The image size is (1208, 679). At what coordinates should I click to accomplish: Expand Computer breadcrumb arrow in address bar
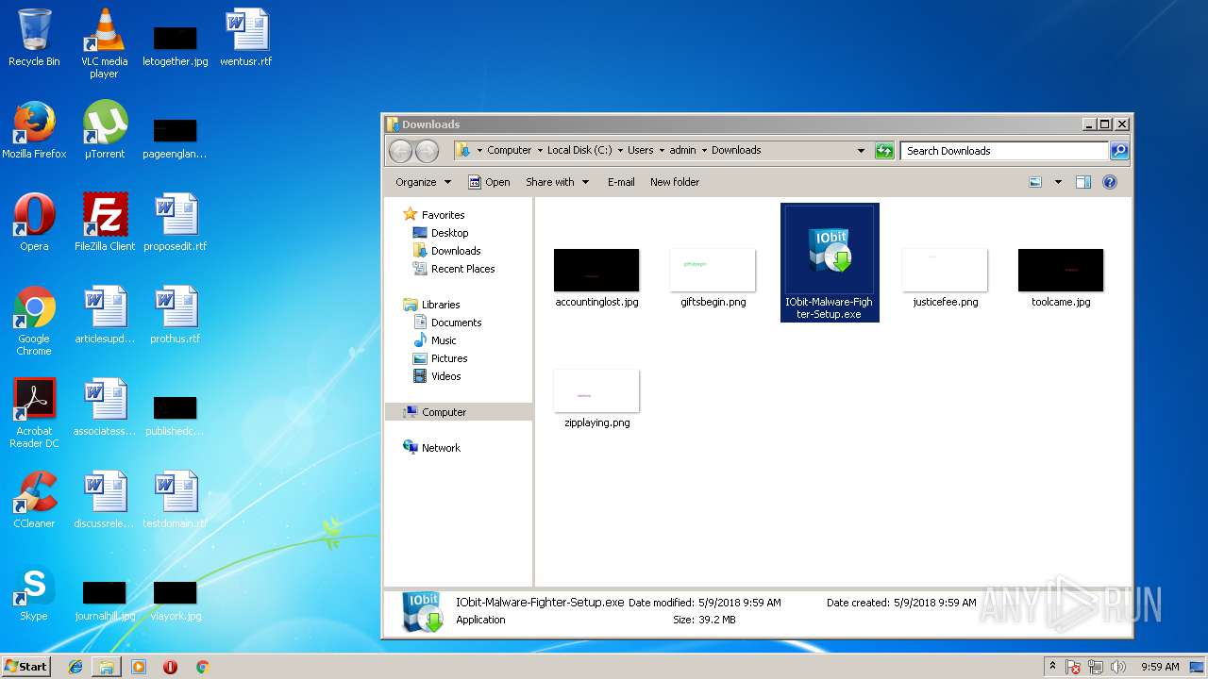[540, 151]
